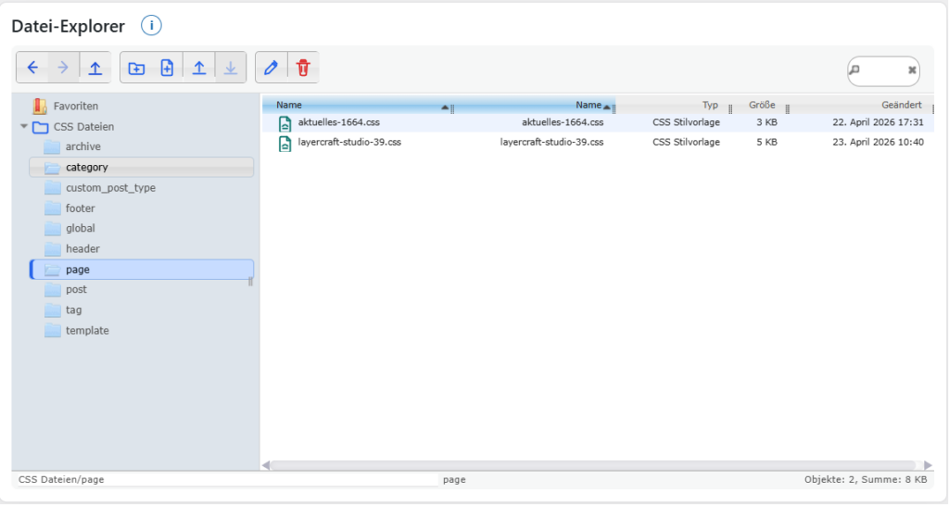Viewport: 949px width, 505px height.
Task: Open the global folder
Action: 80,228
